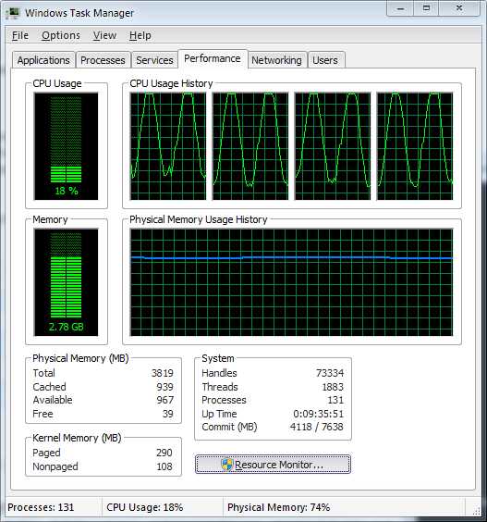Switch to the Networking tab

[x=276, y=60]
